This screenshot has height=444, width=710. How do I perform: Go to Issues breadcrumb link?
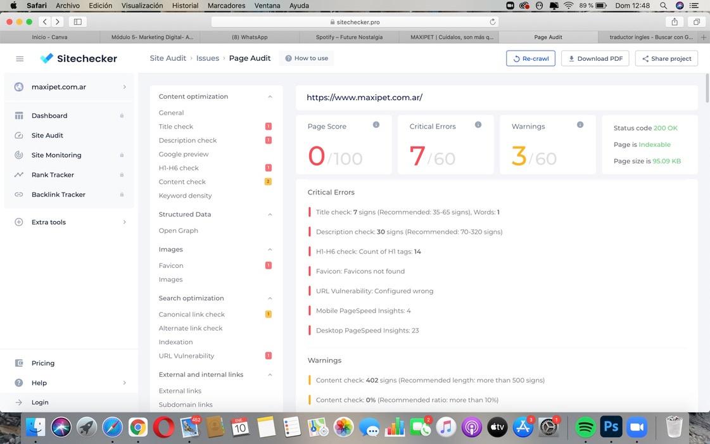[207, 58]
